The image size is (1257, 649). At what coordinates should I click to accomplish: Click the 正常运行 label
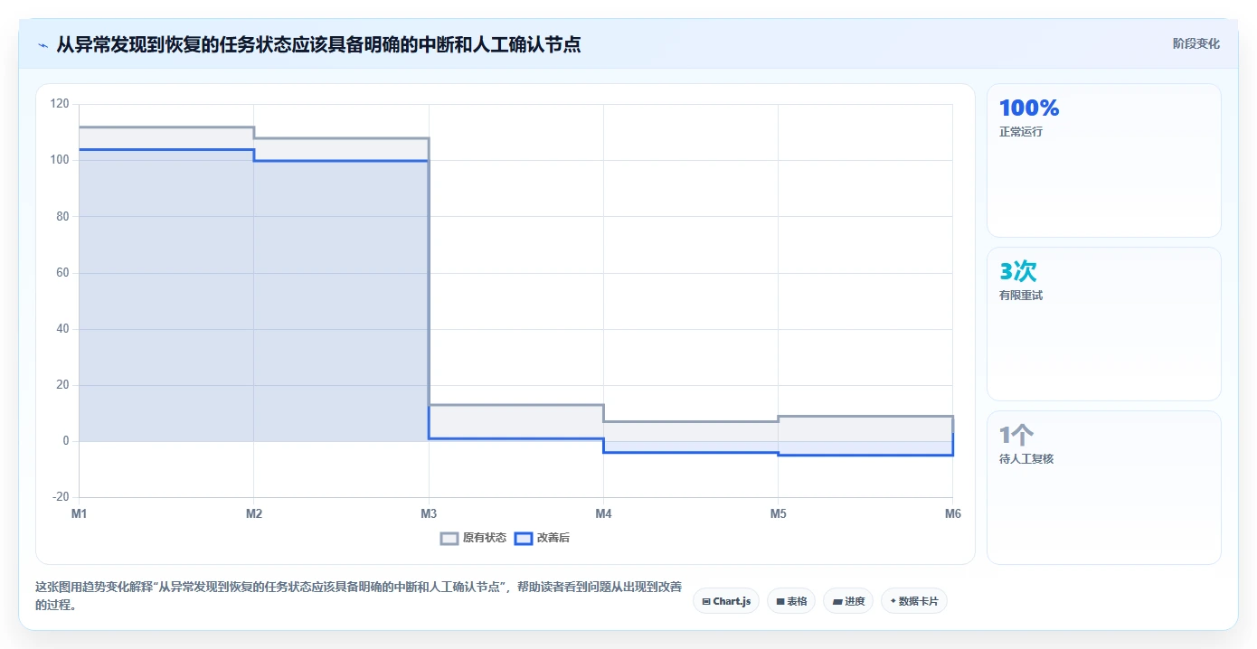click(x=1021, y=132)
